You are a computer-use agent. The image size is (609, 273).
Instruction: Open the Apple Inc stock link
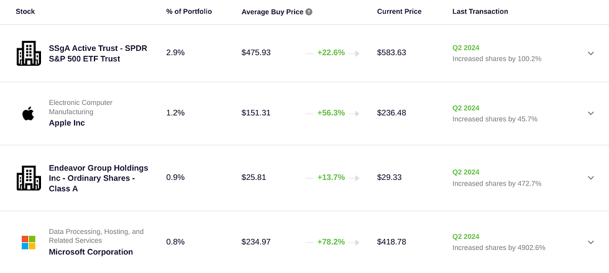67,123
